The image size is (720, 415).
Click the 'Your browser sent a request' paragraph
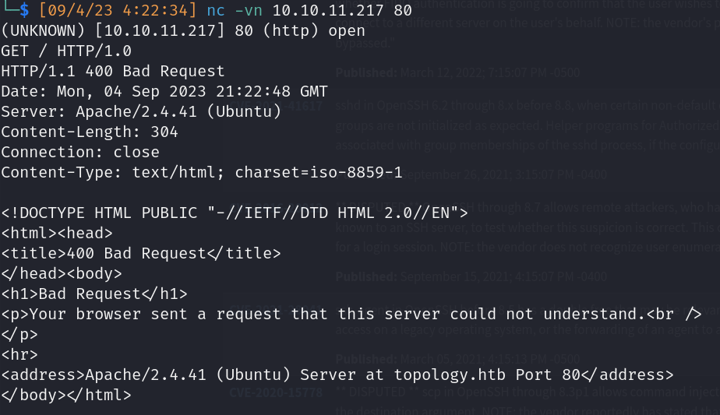pos(351,314)
